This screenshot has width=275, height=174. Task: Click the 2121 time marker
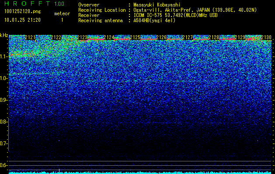[30, 37]
